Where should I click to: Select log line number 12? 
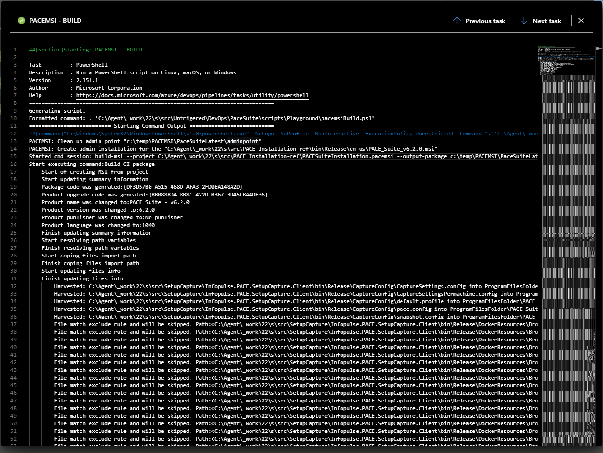[x=14, y=134]
